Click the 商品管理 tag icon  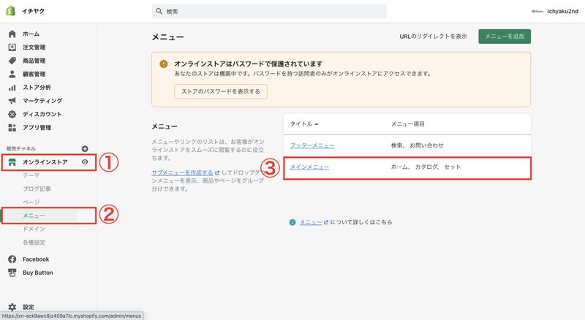tap(12, 61)
